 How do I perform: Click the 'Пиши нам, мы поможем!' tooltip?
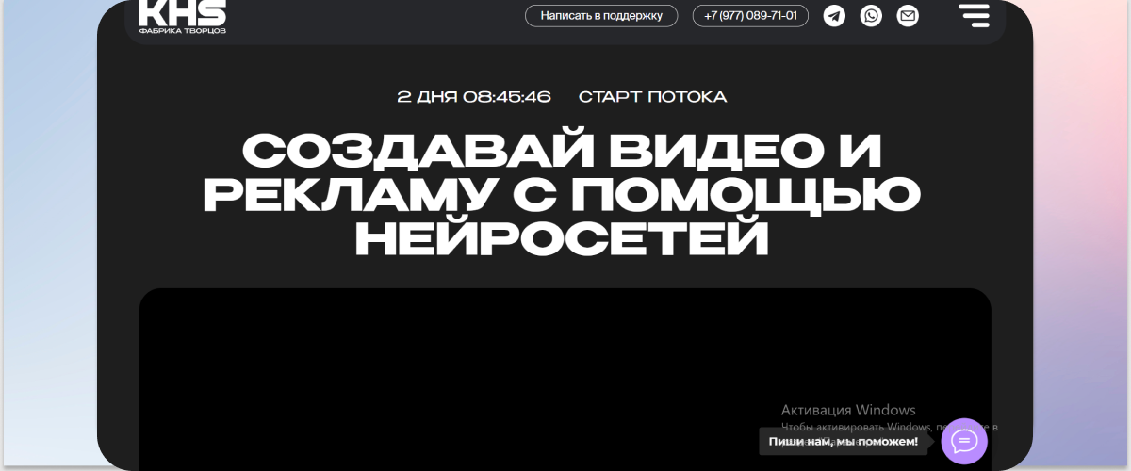(843, 441)
